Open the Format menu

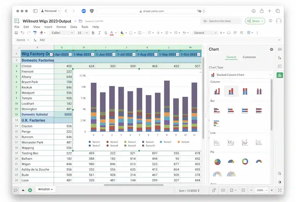(61, 27)
